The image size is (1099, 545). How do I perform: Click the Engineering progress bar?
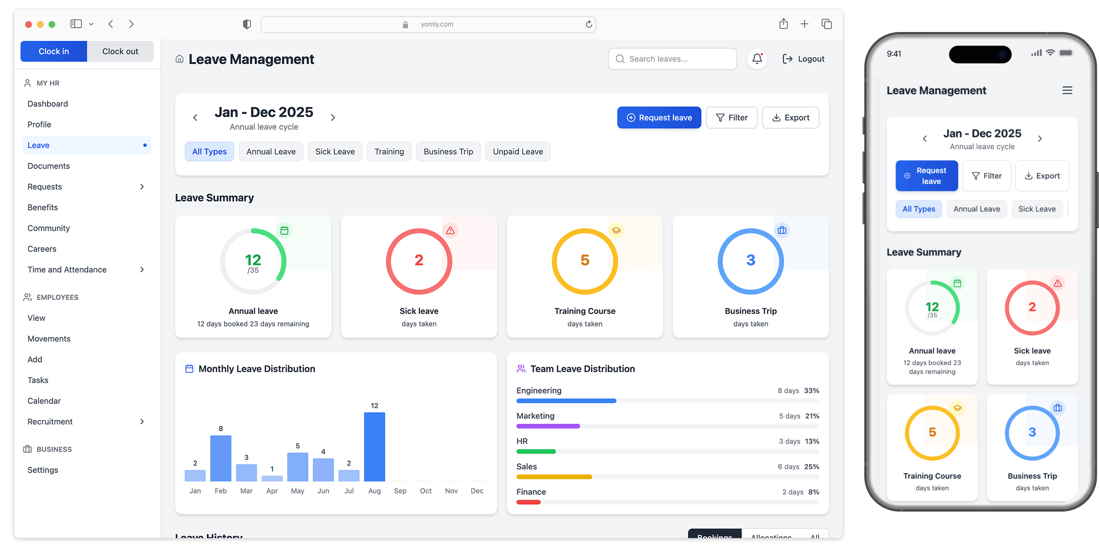pyautogui.click(x=667, y=401)
